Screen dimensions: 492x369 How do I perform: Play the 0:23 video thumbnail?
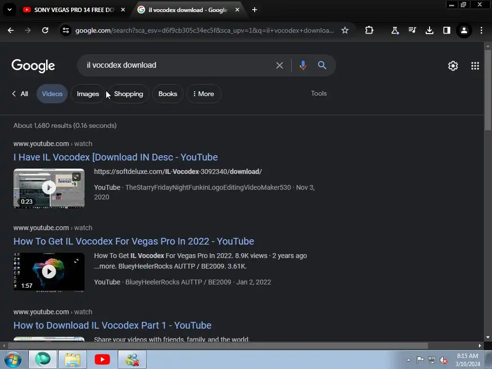(49, 188)
